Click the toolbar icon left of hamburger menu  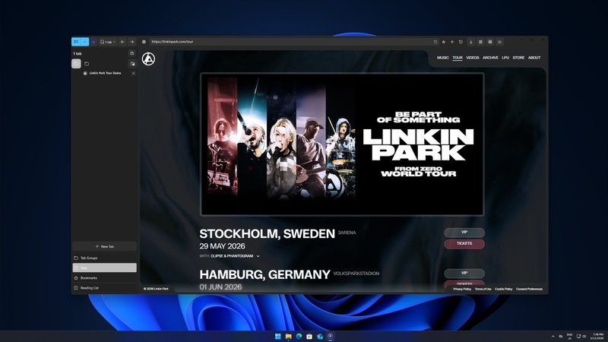click(490, 42)
